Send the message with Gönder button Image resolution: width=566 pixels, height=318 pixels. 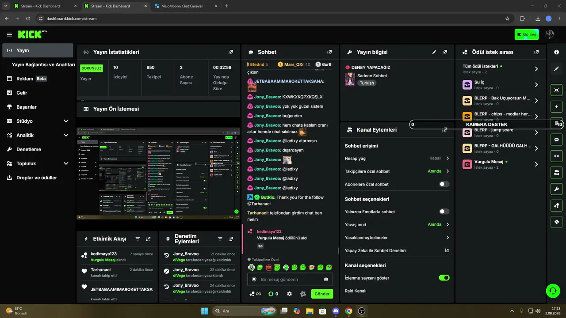pyautogui.click(x=322, y=294)
